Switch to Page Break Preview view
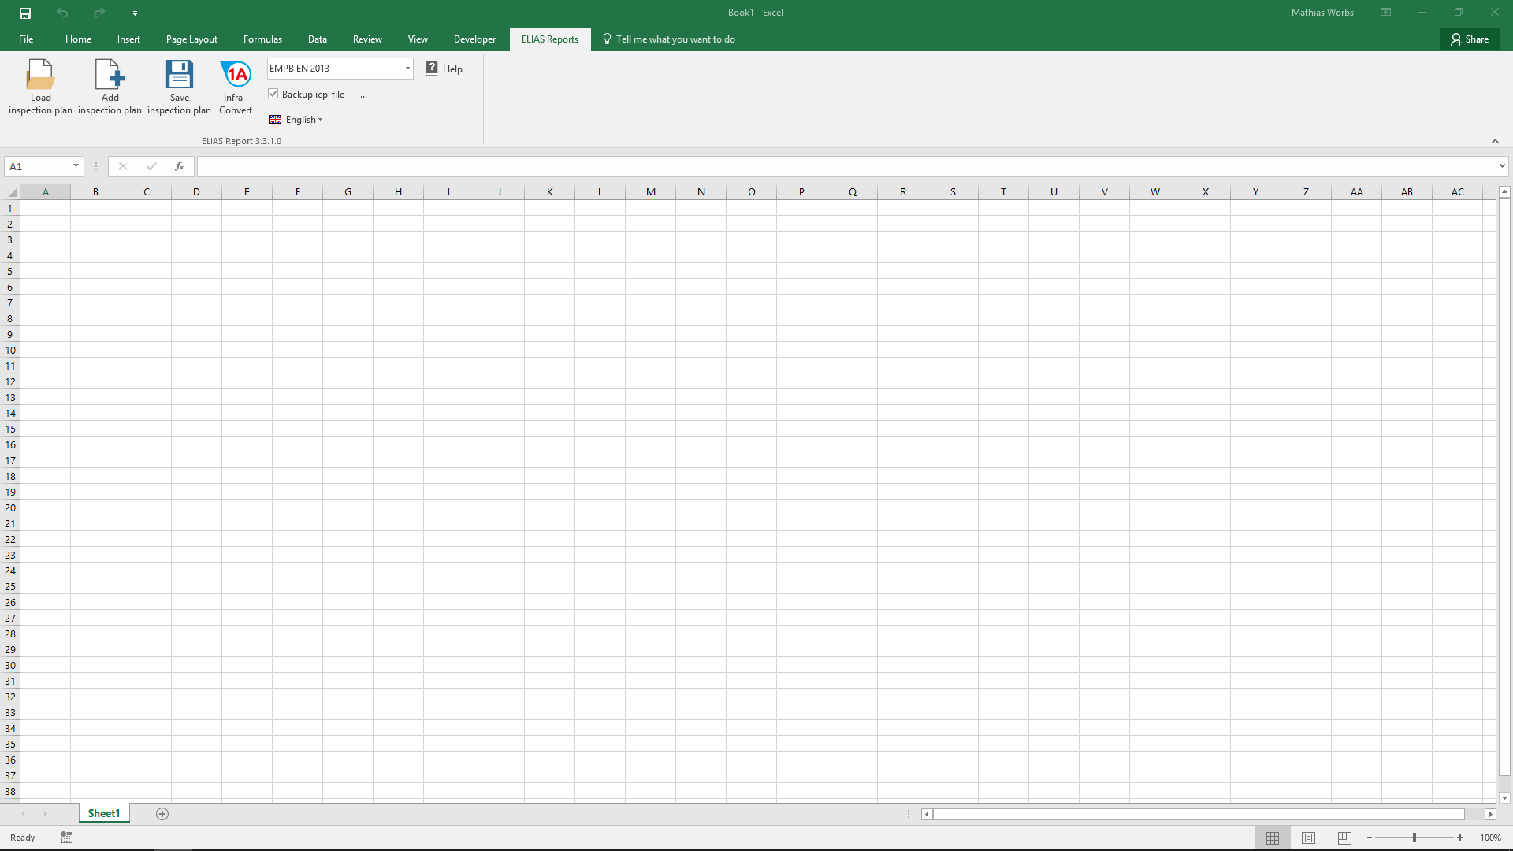Image resolution: width=1513 pixels, height=851 pixels. 1344,838
